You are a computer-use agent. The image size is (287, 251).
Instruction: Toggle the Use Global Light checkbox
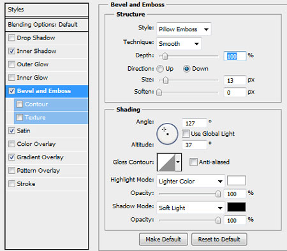coord(186,134)
